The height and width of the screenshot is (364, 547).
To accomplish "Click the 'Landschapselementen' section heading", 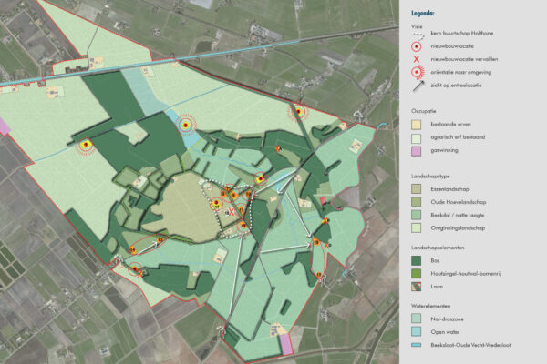I will pyautogui.click(x=438, y=248).
